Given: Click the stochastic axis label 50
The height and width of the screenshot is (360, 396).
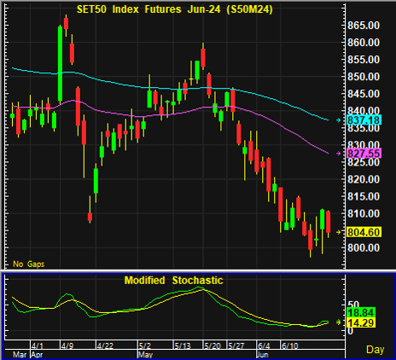Looking at the screenshot, I should (354, 305).
